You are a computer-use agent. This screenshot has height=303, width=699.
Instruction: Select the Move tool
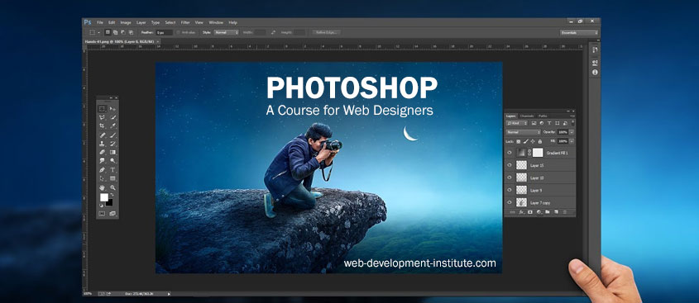pyautogui.click(x=113, y=108)
